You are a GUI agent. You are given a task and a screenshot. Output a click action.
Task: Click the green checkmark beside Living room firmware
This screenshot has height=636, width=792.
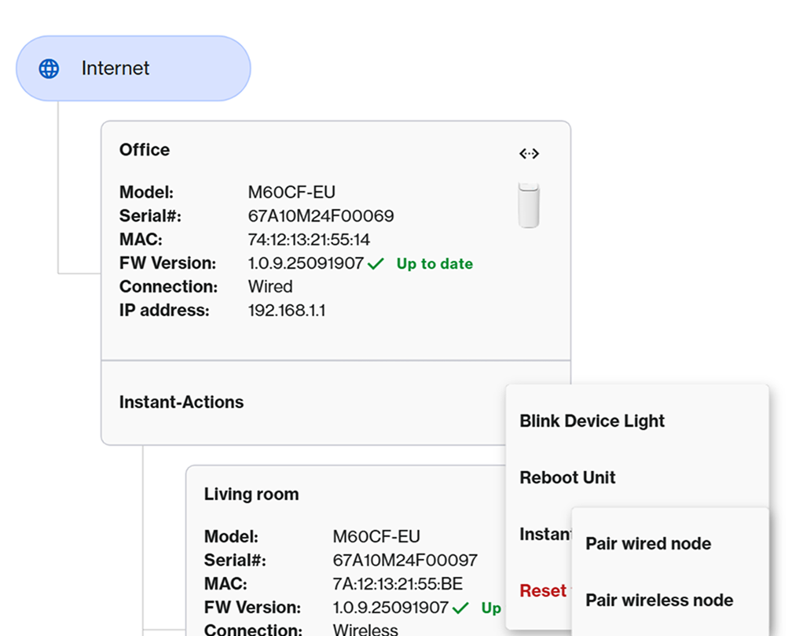click(x=461, y=607)
